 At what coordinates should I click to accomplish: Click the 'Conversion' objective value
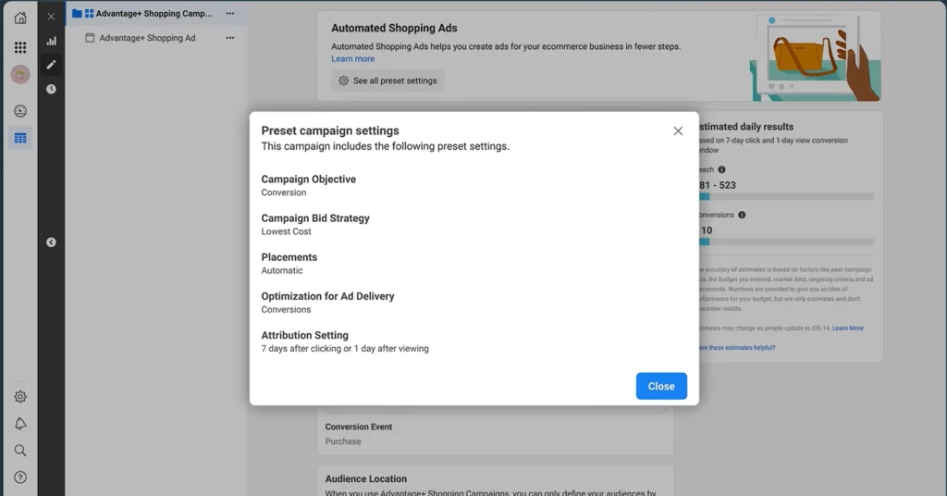284,192
